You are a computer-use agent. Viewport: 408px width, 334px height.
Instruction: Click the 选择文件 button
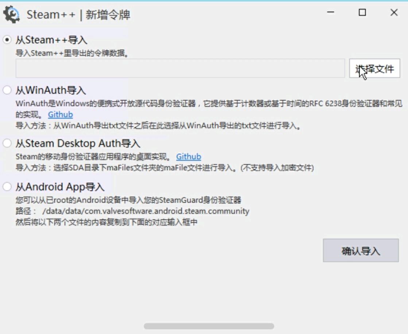374,68
